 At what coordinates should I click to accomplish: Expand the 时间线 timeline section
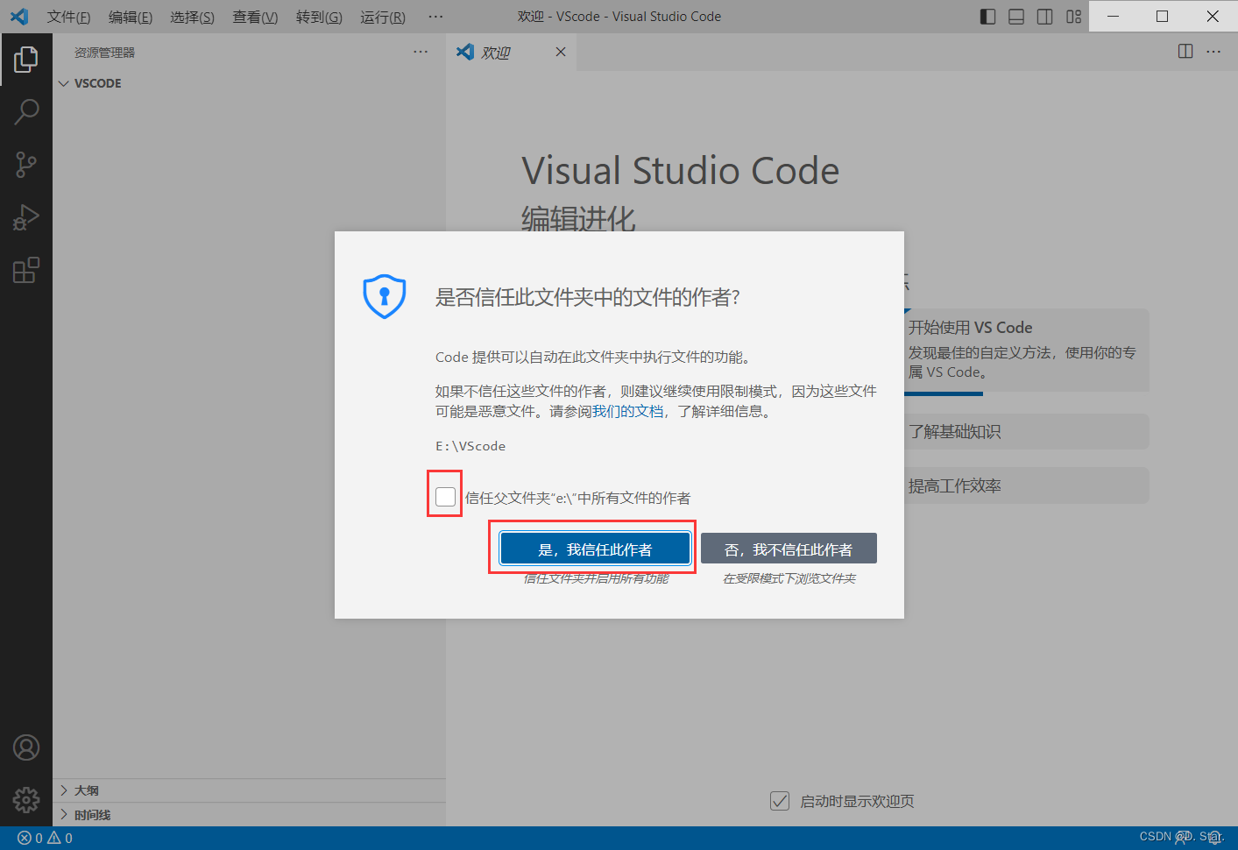click(250, 815)
